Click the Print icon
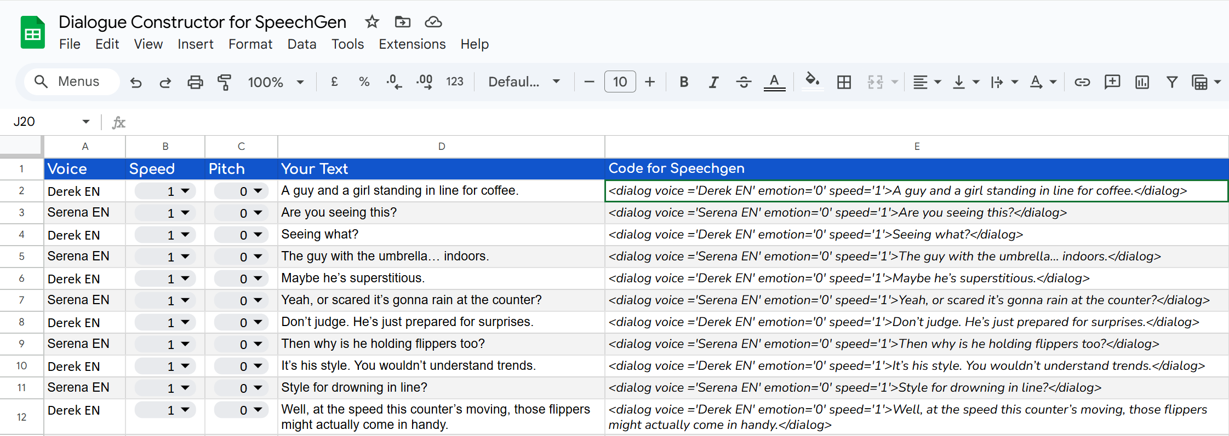This screenshot has width=1229, height=436. point(195,82)
